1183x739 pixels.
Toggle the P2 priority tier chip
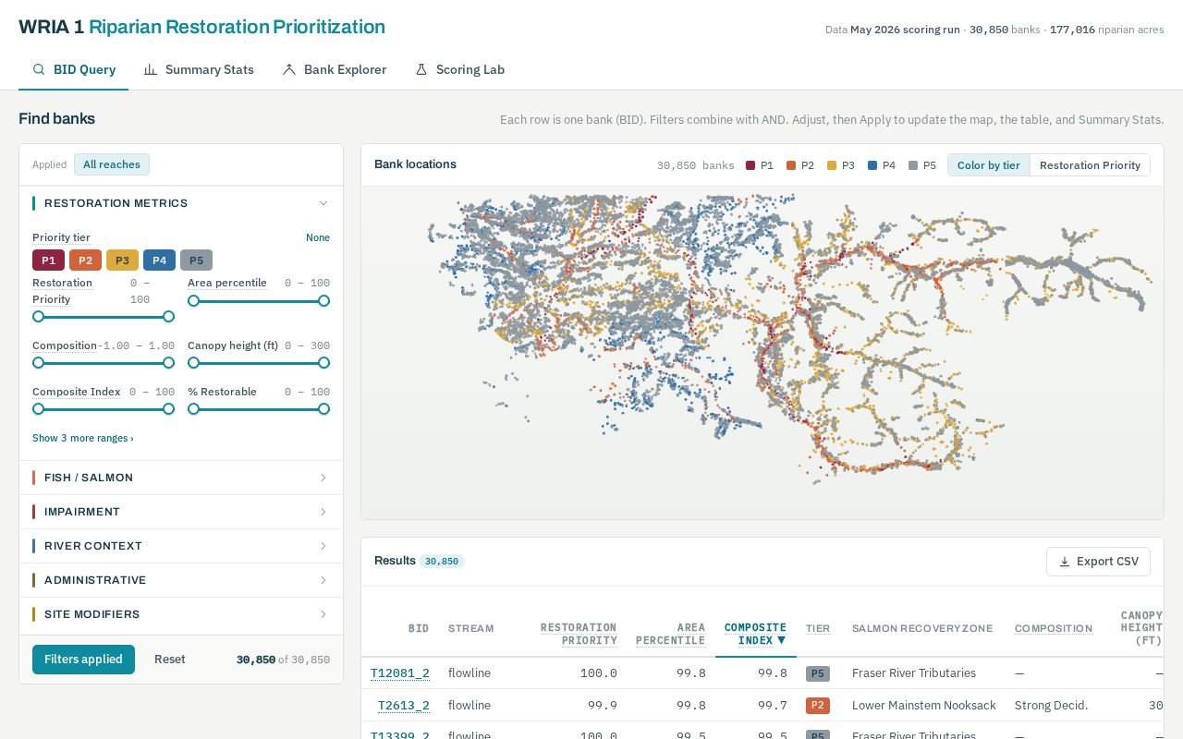pos(85,260)
